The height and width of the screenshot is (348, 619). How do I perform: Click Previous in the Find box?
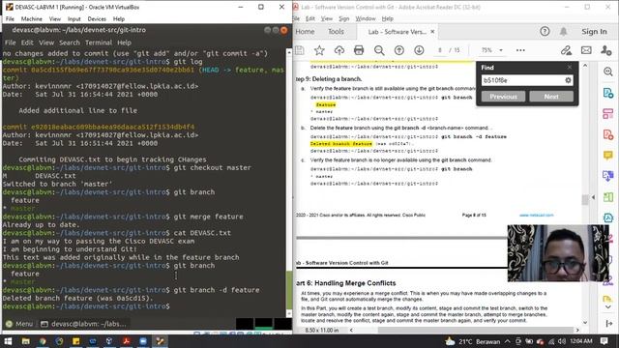503,97
